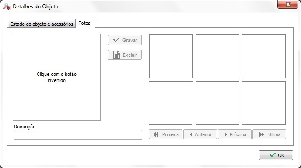Go to Anterior photo page
The image size is (301, 168).
coord(200,134)
